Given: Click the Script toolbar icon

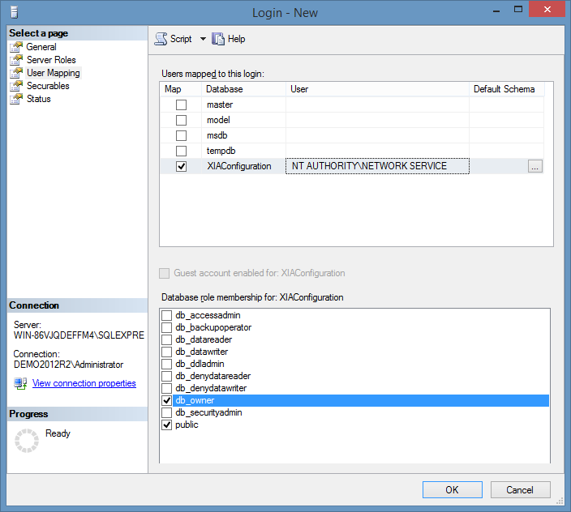Looking at the screenshot, I should tap(161, 39).
